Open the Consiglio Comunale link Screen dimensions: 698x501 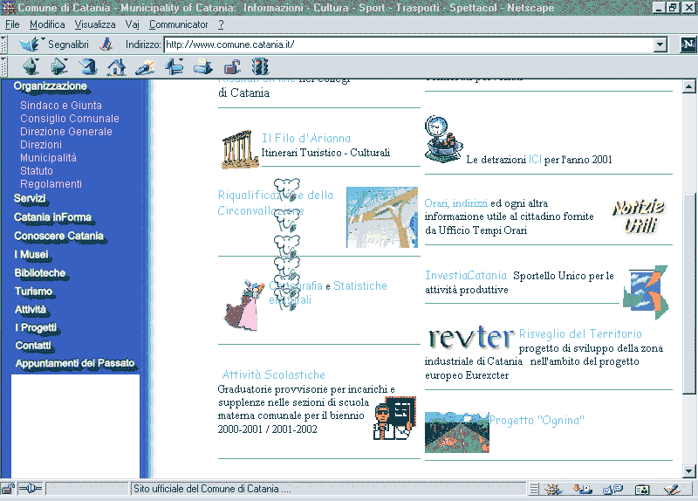tap(70, 119)
